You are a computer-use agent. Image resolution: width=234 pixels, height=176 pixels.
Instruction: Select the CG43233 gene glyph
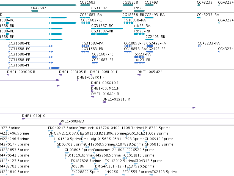click(x=198, y=5)
